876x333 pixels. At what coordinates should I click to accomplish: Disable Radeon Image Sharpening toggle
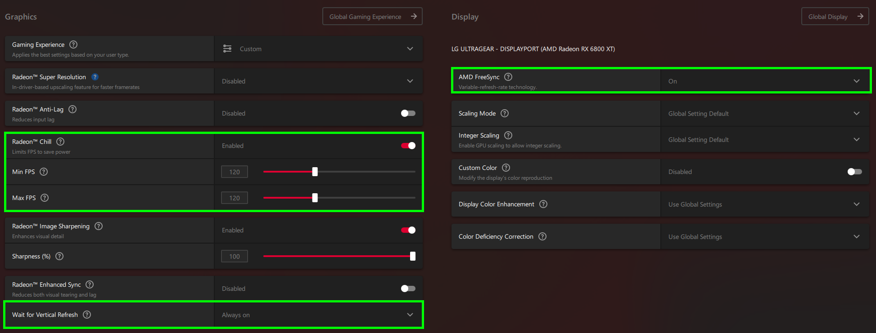coord(408,230)
